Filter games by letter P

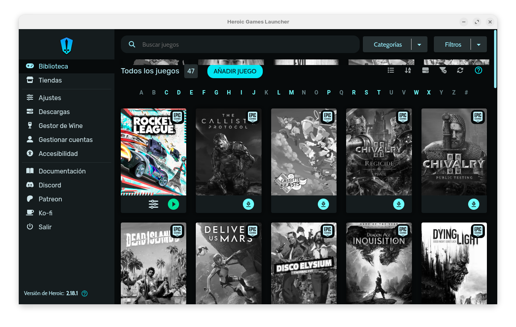tap(329, 93)
